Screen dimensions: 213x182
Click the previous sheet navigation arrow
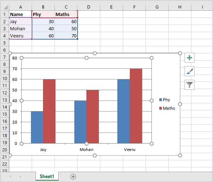(x=10, y=177)
